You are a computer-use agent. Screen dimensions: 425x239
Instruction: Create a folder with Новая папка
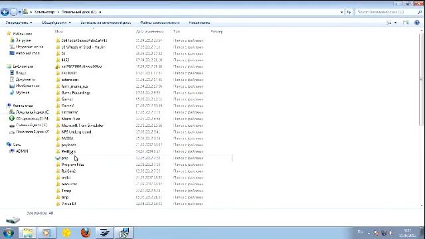199,23
